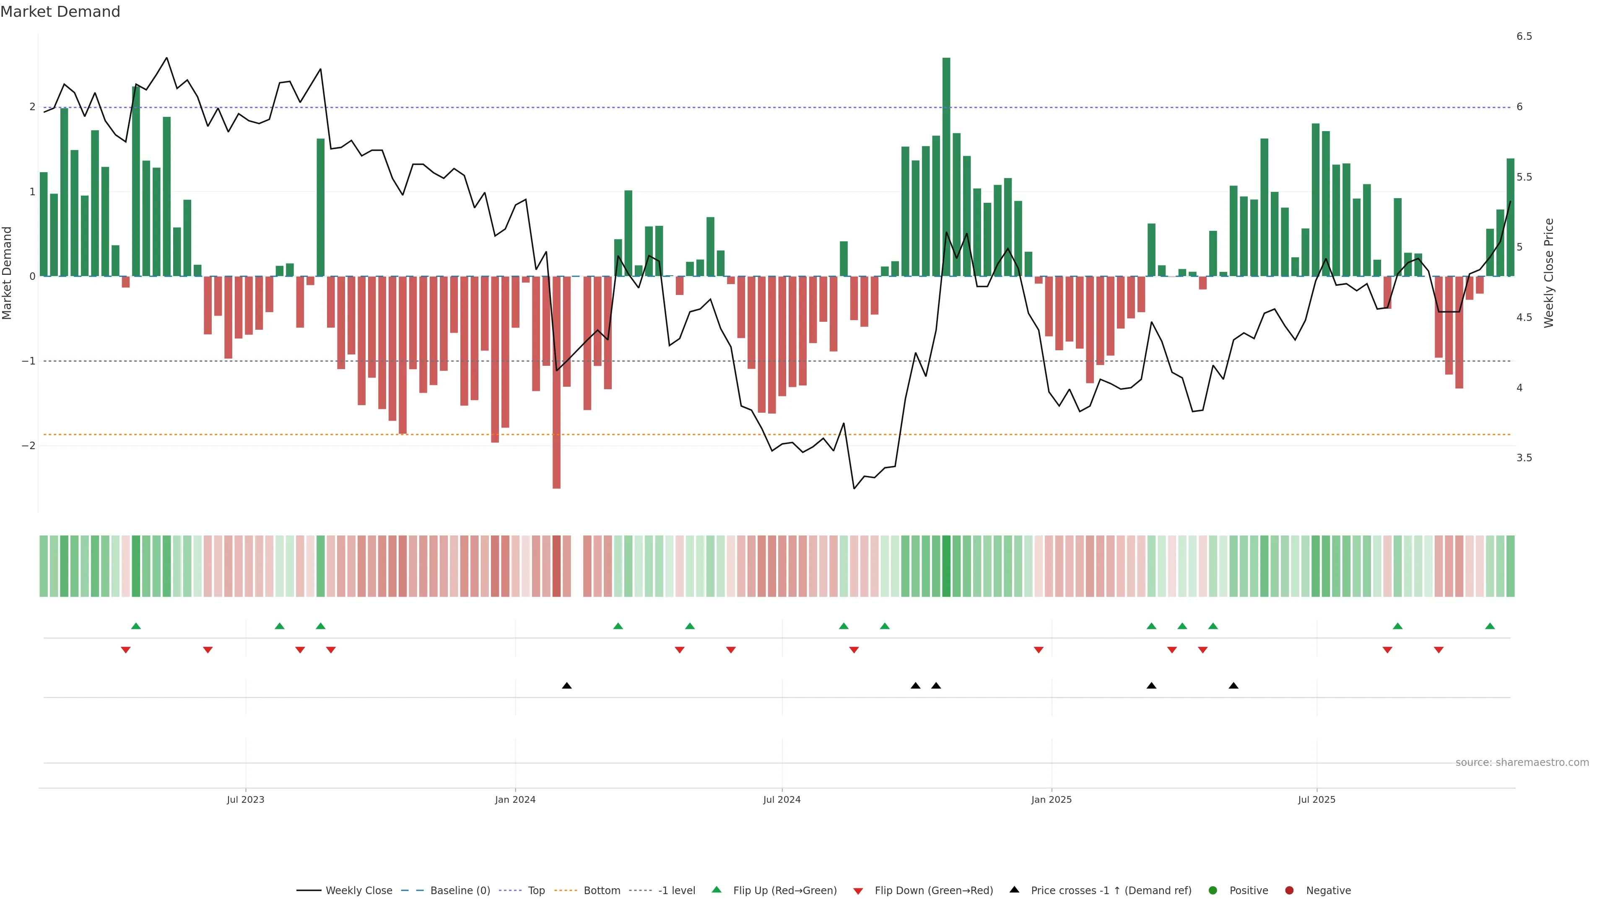Click the Jul 2024 x-axis label
Viewport: 1610px width, 905px height.
781,799
